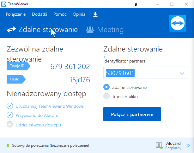Image resolution: width=194 pixels, height=153 pixels.
Task: Click the checkmark icon next to Uruchamiaj TeamViewer
Action: click(9, 106)
